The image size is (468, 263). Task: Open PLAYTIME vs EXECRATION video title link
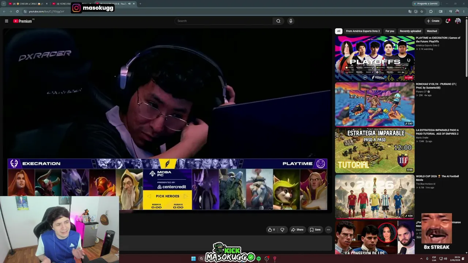[438, 39]
